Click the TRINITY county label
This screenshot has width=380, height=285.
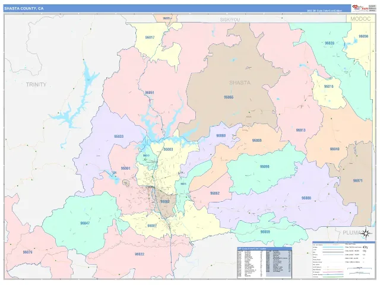(36, 84)
